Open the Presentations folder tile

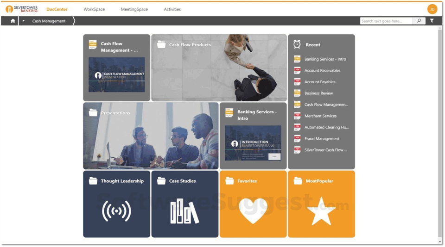click(x=151, y=136)
